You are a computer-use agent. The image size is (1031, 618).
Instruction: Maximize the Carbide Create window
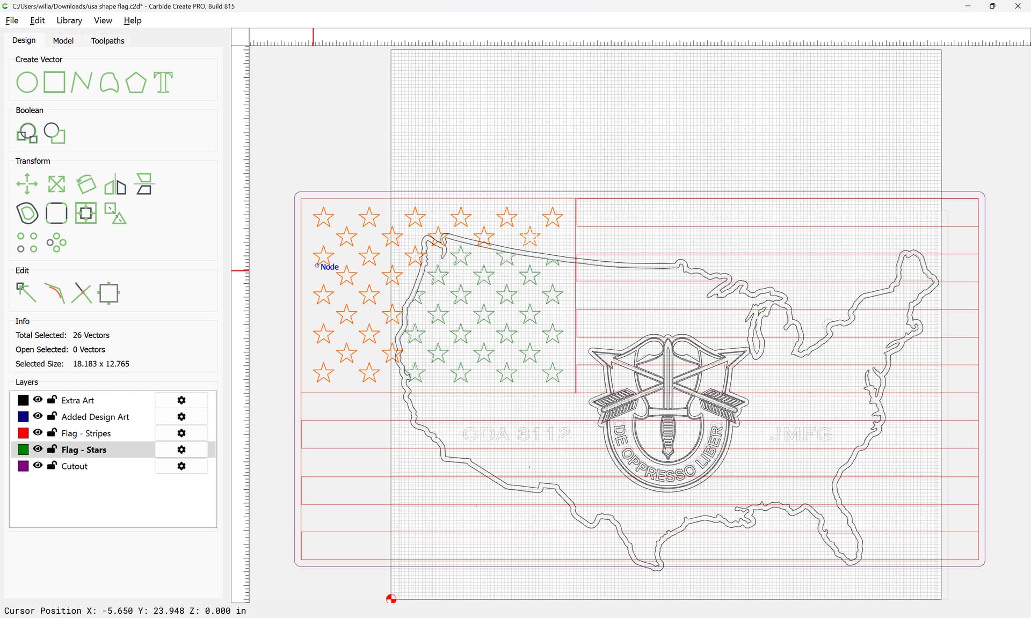coord(992,6)
